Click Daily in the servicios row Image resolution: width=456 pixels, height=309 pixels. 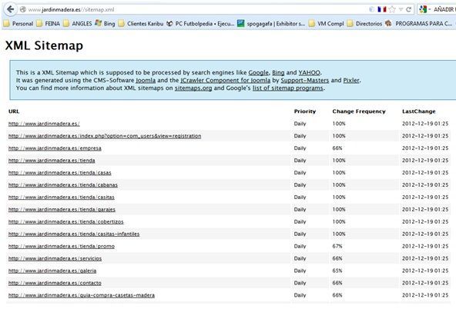tap(300, 258)
